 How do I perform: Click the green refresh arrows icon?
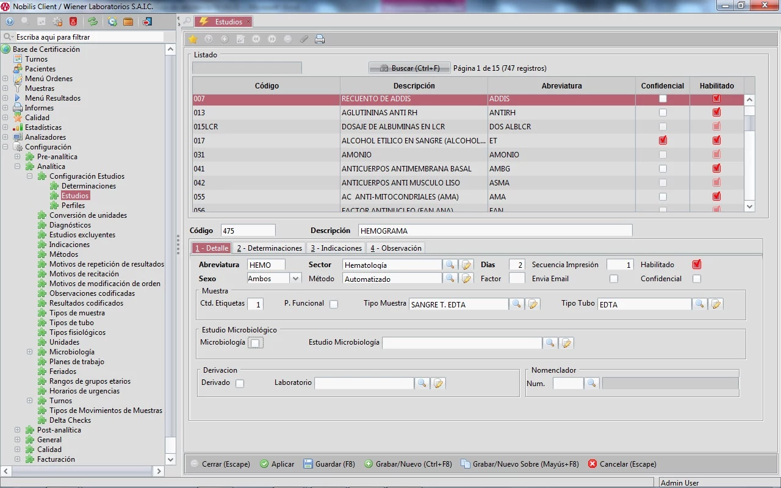coord(92,21)
